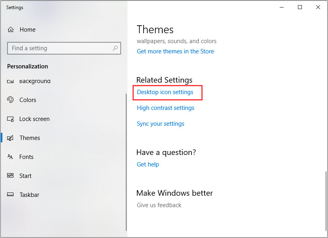
Task: Click the Make Windows better heading
Action: (174, 193)
